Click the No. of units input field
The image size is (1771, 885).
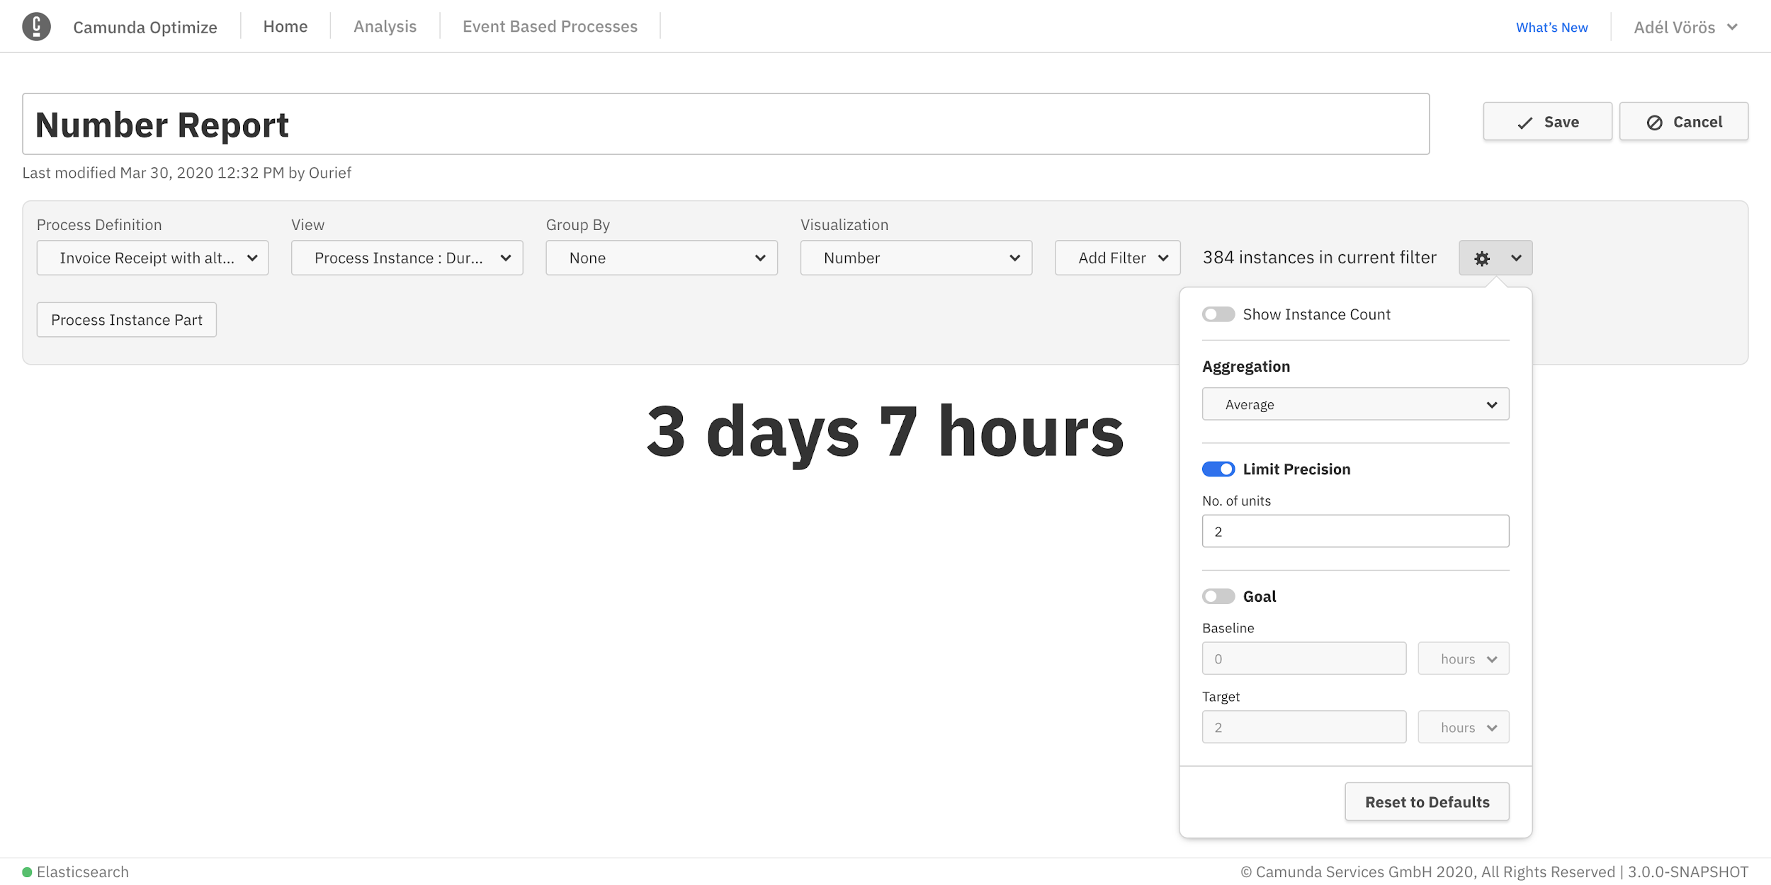(1354, 532)
